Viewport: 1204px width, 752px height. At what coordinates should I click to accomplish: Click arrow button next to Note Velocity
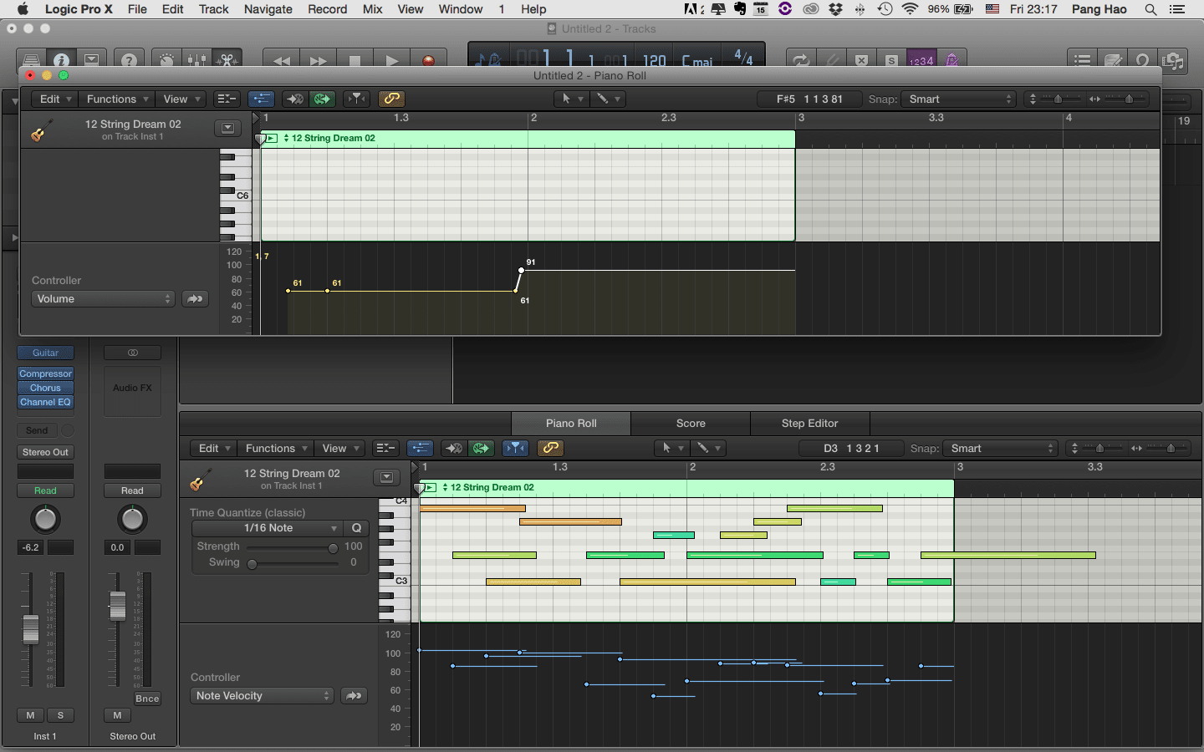[354, 696]
